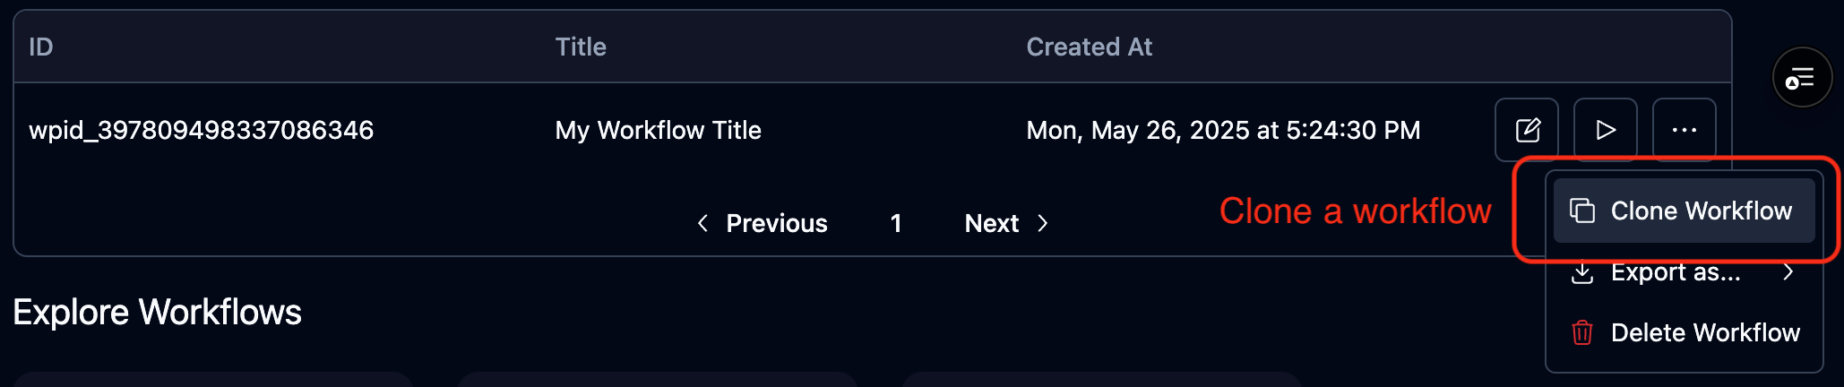The image size is (1844, 387).
Task: Click the left chevron beside Previous
Action: point(703,223)
